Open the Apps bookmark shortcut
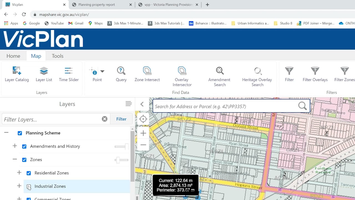 coord(11,23)
